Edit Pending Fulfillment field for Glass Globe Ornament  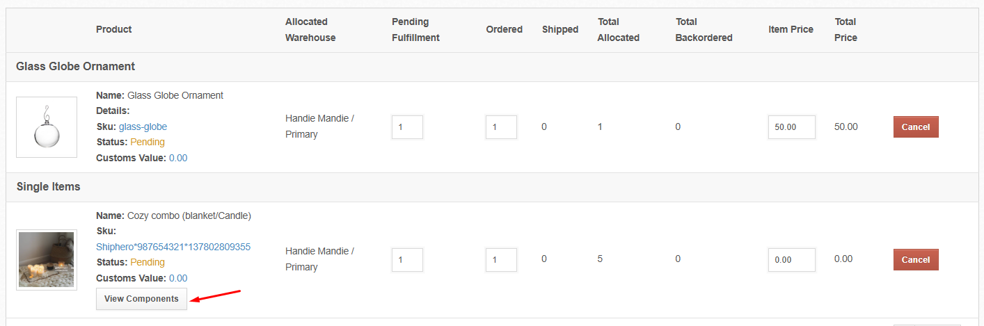(x=407, y=127)
